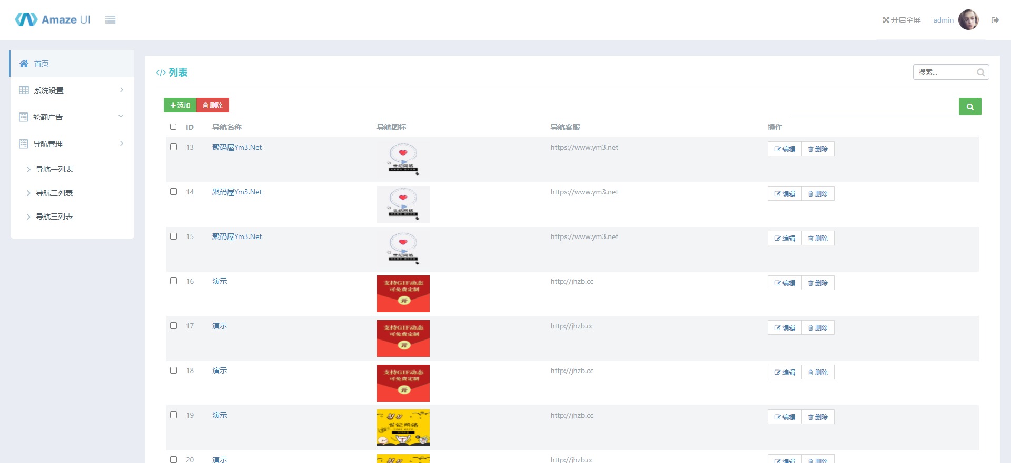Click the logout arrow icon

coord(995,20)
